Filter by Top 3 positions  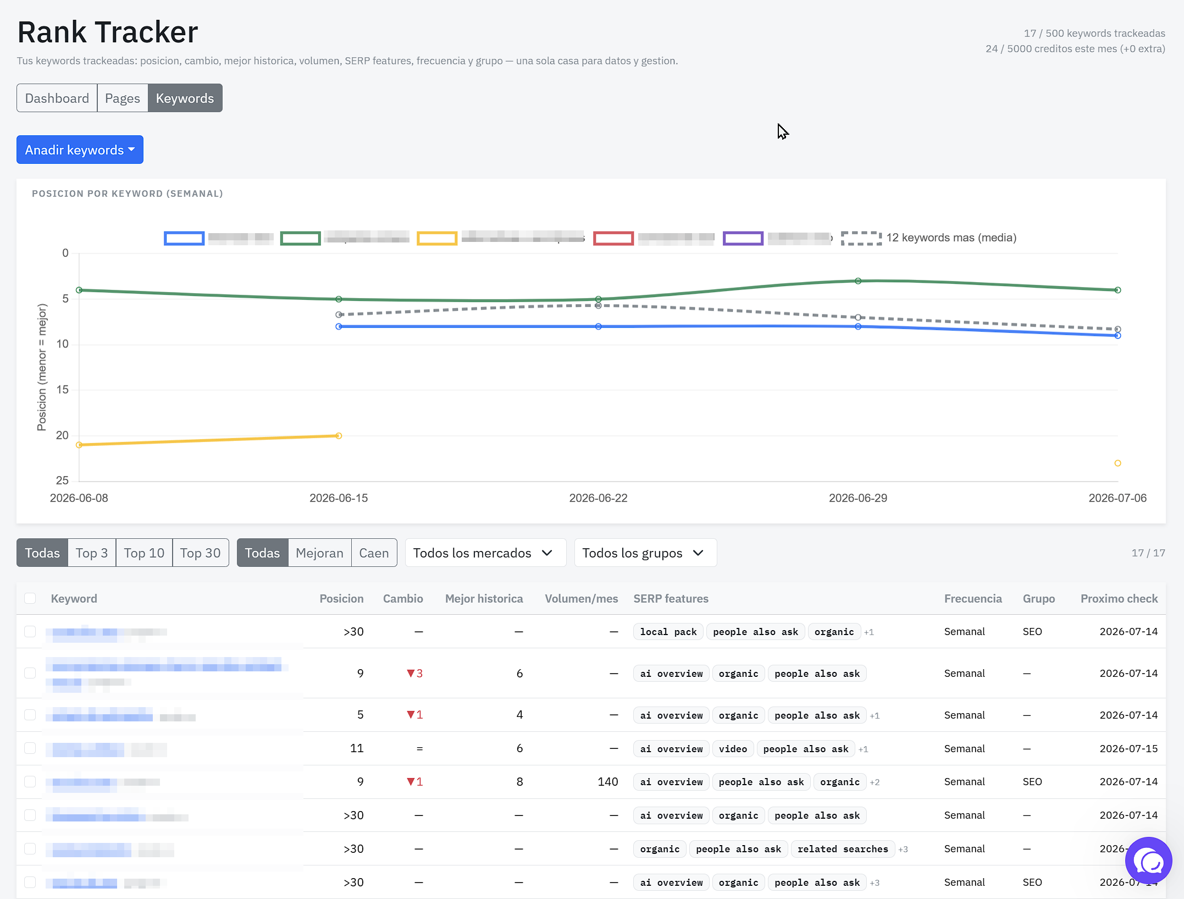[x=92, y=553]
